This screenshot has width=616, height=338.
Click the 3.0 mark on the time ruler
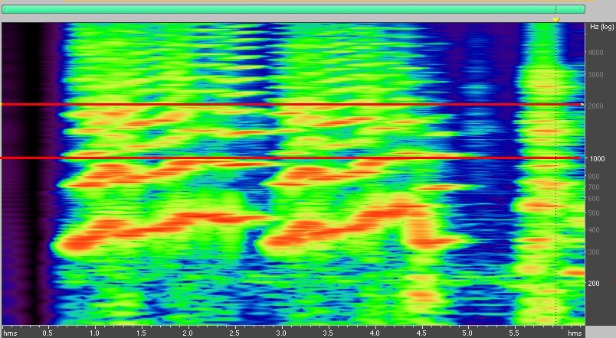click(x=281, y=333)
